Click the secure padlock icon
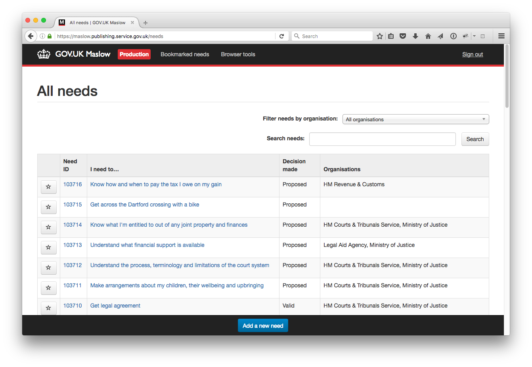The height and width of the screenshot is (367, 532). click(x=50, y=36)
